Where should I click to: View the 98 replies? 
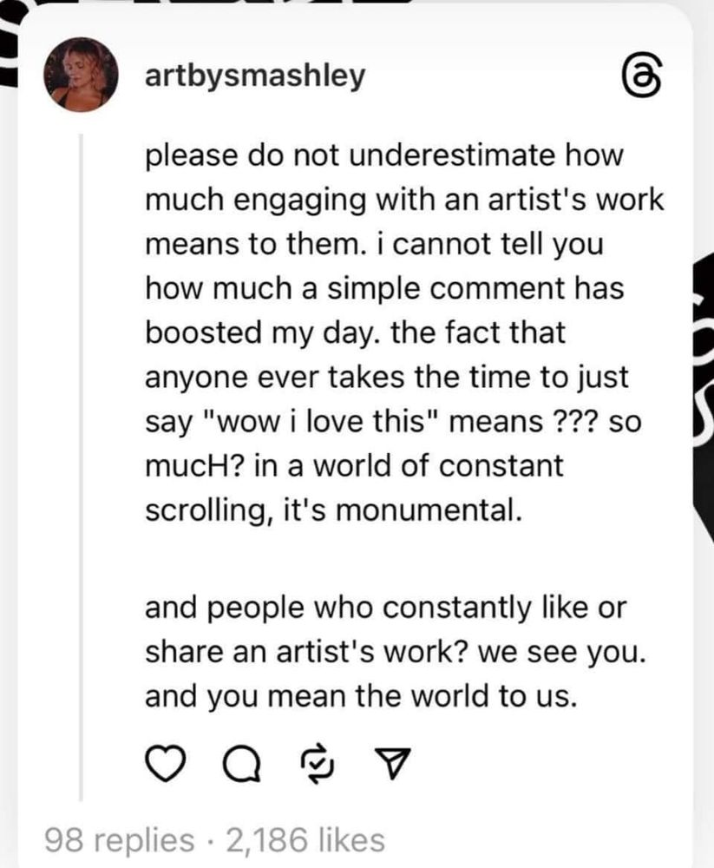coord(119,839)
